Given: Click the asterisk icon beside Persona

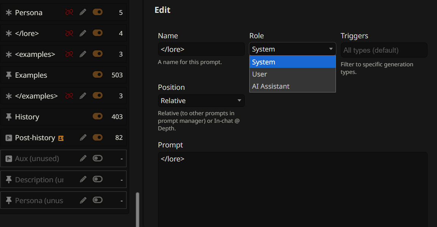Looking at the screenshot, I should pyautogui.click(x=9, y=13).
